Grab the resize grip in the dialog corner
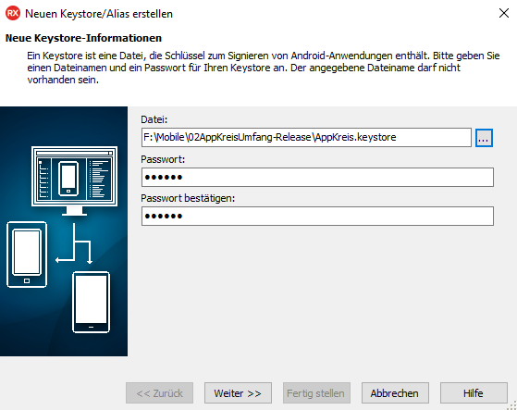This screenshot has height=410, width=517. point(512,405)
